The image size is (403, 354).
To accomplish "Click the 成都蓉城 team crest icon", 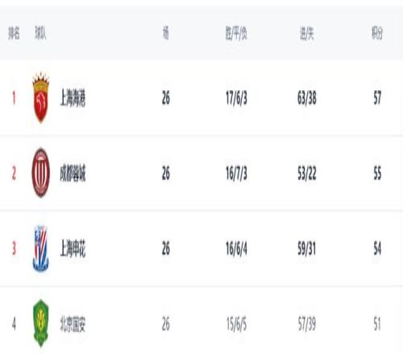I will [x=41, y=173].
